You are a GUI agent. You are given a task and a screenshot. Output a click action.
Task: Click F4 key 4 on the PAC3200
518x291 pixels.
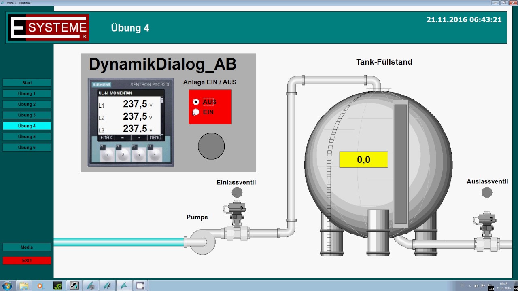click(x=155, y=154)
